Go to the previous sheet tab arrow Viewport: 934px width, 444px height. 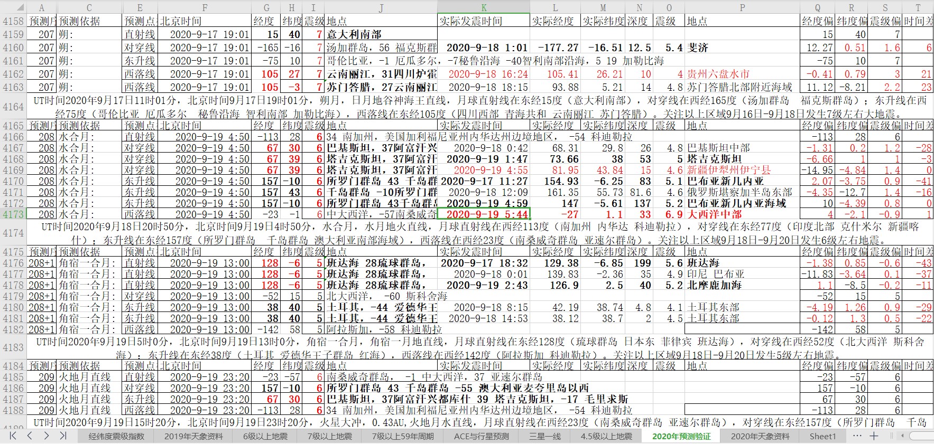pyautogui.click(x=30, y=436)
